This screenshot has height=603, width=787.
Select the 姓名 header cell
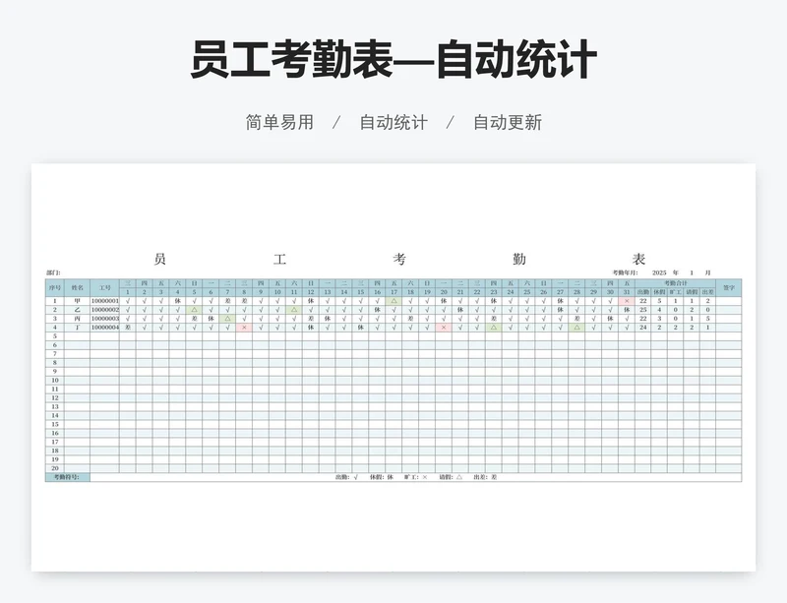click(x=78, y=287)
